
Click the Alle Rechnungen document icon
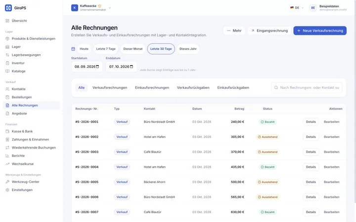click(7, 106)
